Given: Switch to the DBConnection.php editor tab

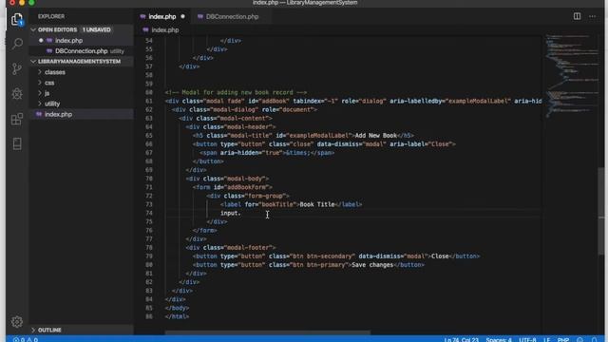Looking at the screenshot, I should point(232,17).
